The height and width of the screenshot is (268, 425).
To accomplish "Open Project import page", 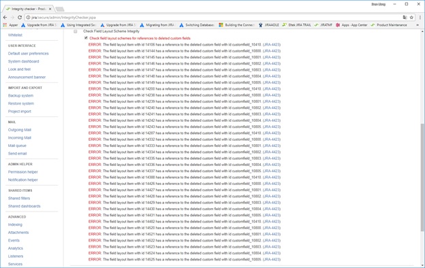I will 20,112.
